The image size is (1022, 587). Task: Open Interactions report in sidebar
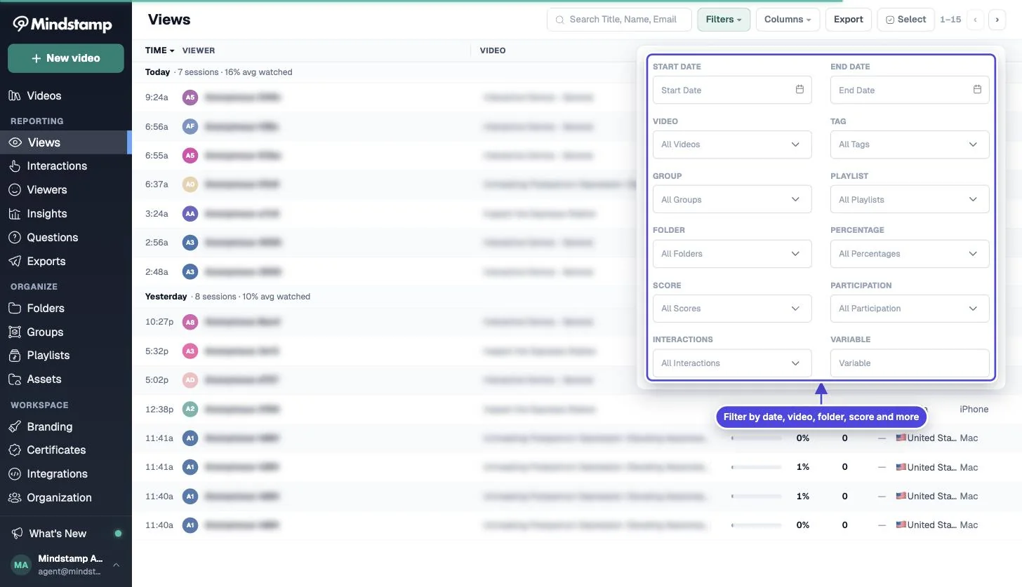pos(66,166)
